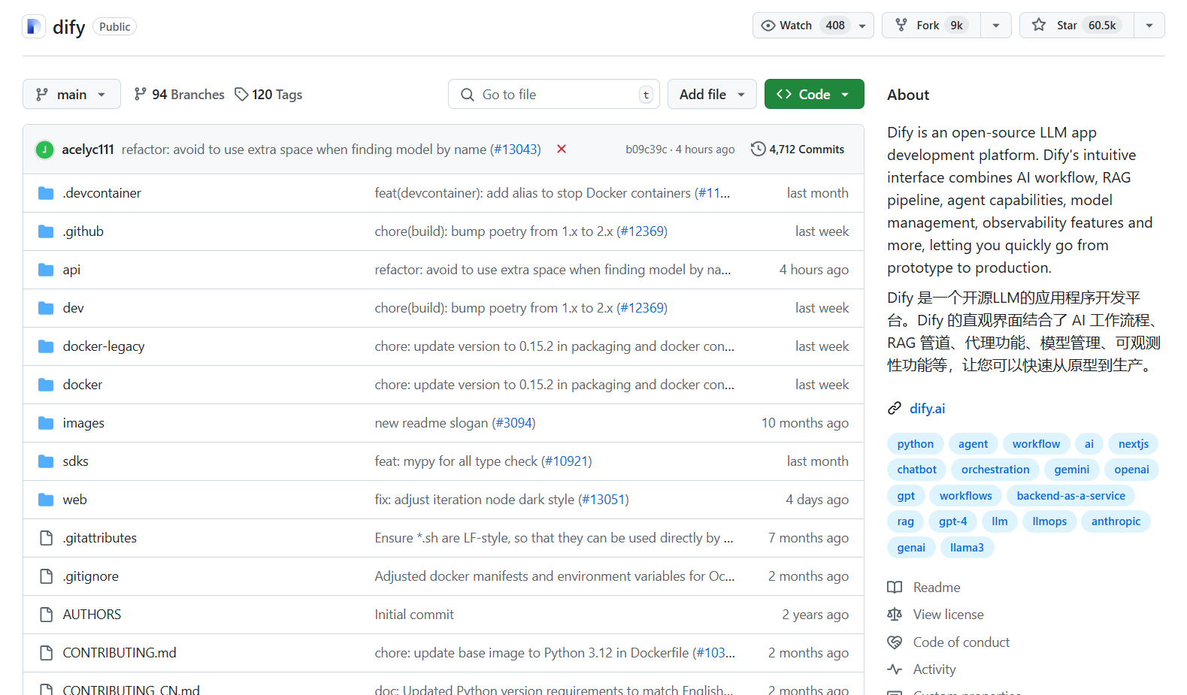The width and height of the screenshot is (1187, 695).
Task: Open pull request #10921 in sdks row
Action: (567, 461)
